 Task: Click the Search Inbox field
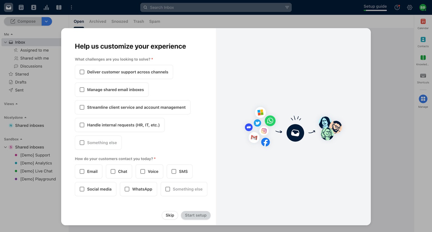coord(216,7)
